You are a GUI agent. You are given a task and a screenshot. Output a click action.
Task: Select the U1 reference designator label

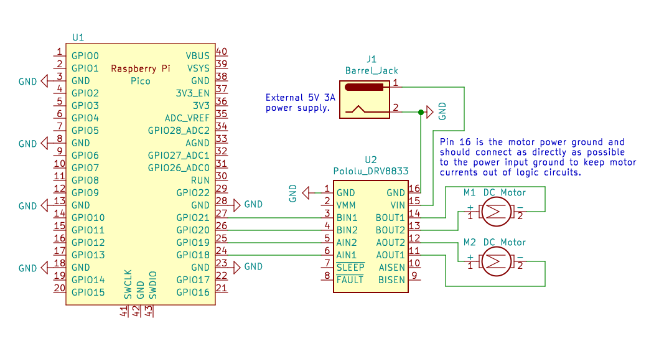tap(78, 37)
